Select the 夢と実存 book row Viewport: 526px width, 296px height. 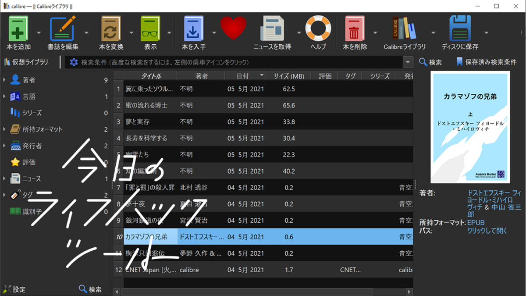tap(263, 121)
